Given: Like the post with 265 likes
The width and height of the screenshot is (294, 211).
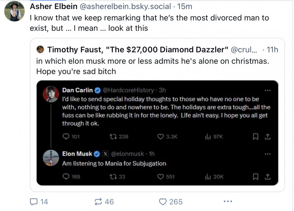Looking at the screenshot, I should tap(163, 202).
